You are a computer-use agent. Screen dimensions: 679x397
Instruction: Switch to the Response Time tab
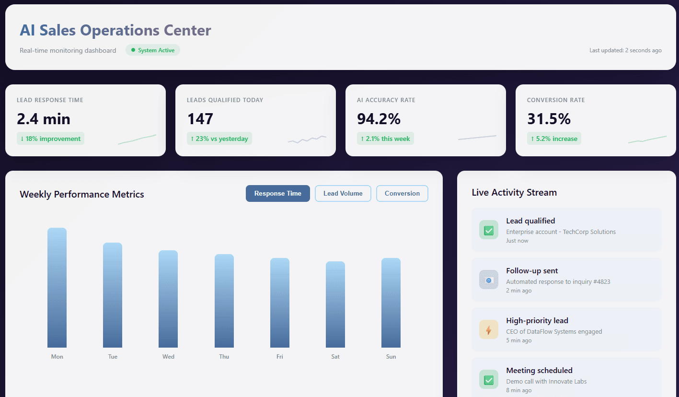(x=277, y=193)
